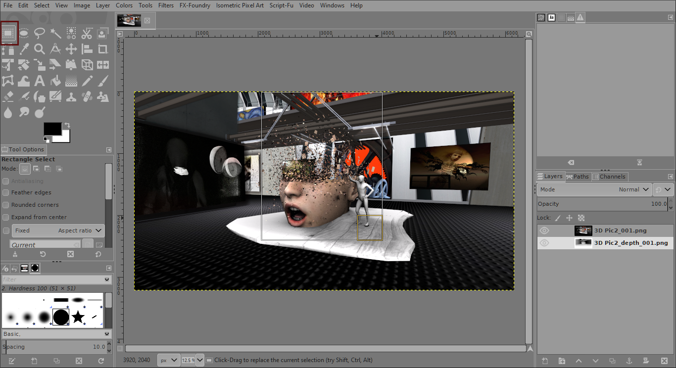
Task: Create a new layer group
Action: tap(562, 361)
